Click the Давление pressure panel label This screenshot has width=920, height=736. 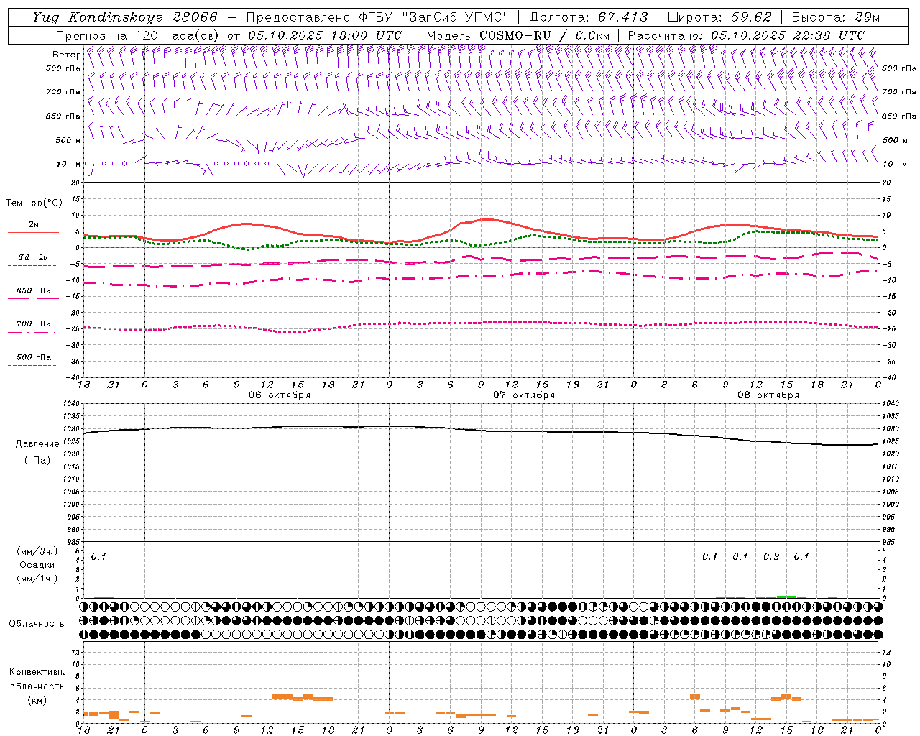[x=37, y=444]
